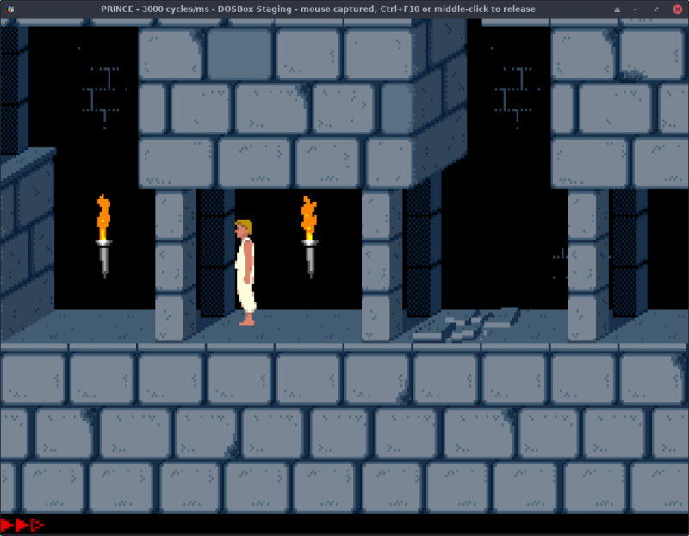Viewport: 689px width, 536px height.
Task: Click the left wall torch flame
Action: (103, 217)
